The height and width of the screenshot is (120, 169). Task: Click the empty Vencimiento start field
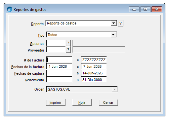59,80
